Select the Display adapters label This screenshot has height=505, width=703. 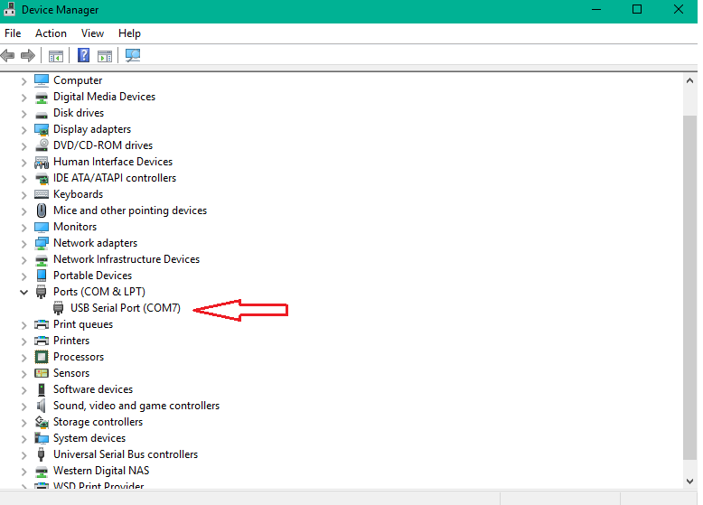[92, 129]
